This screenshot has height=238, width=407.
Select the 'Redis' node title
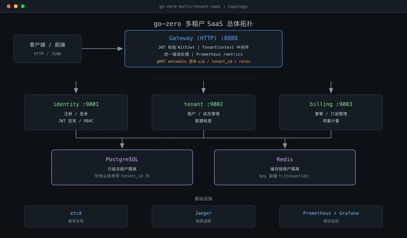[x=285, y=159]
